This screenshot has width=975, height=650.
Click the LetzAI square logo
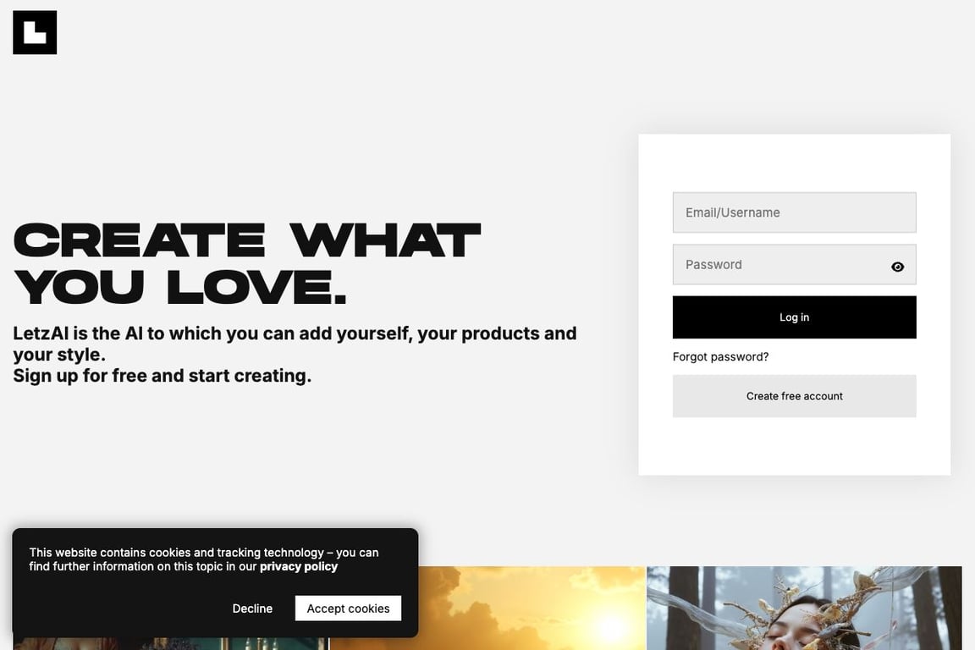(x=35, y=32)
